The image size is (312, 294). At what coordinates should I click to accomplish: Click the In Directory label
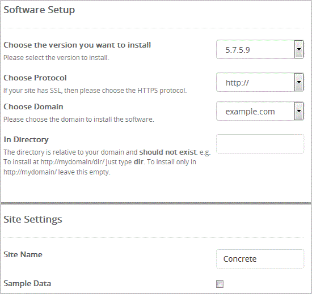(26, 140)
